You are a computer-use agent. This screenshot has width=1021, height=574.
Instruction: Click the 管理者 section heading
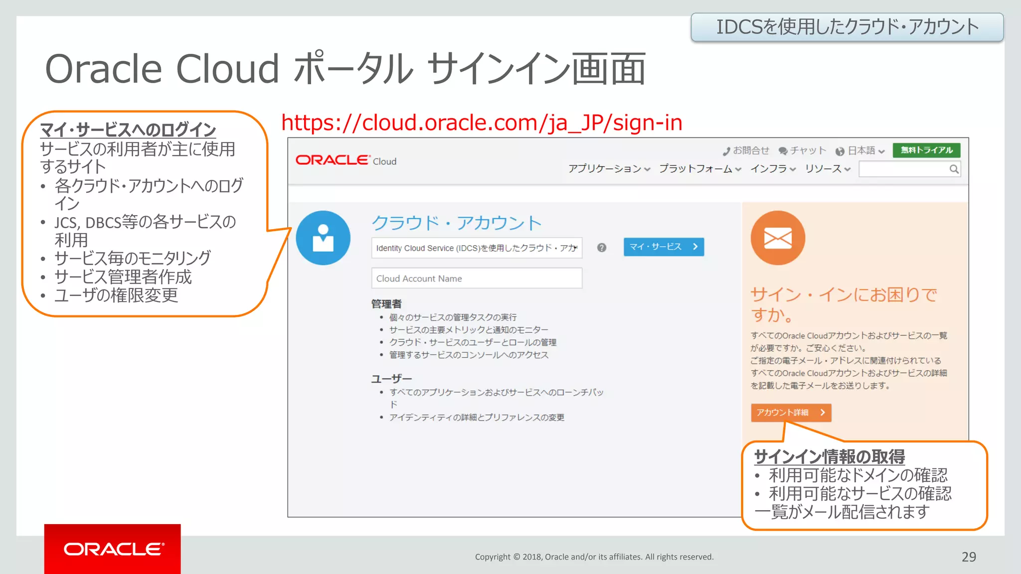[x=386, y=303]
